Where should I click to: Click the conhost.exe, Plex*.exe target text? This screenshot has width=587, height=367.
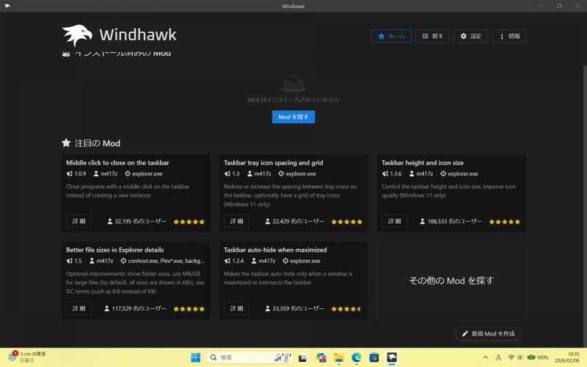(x=166, y=261)
